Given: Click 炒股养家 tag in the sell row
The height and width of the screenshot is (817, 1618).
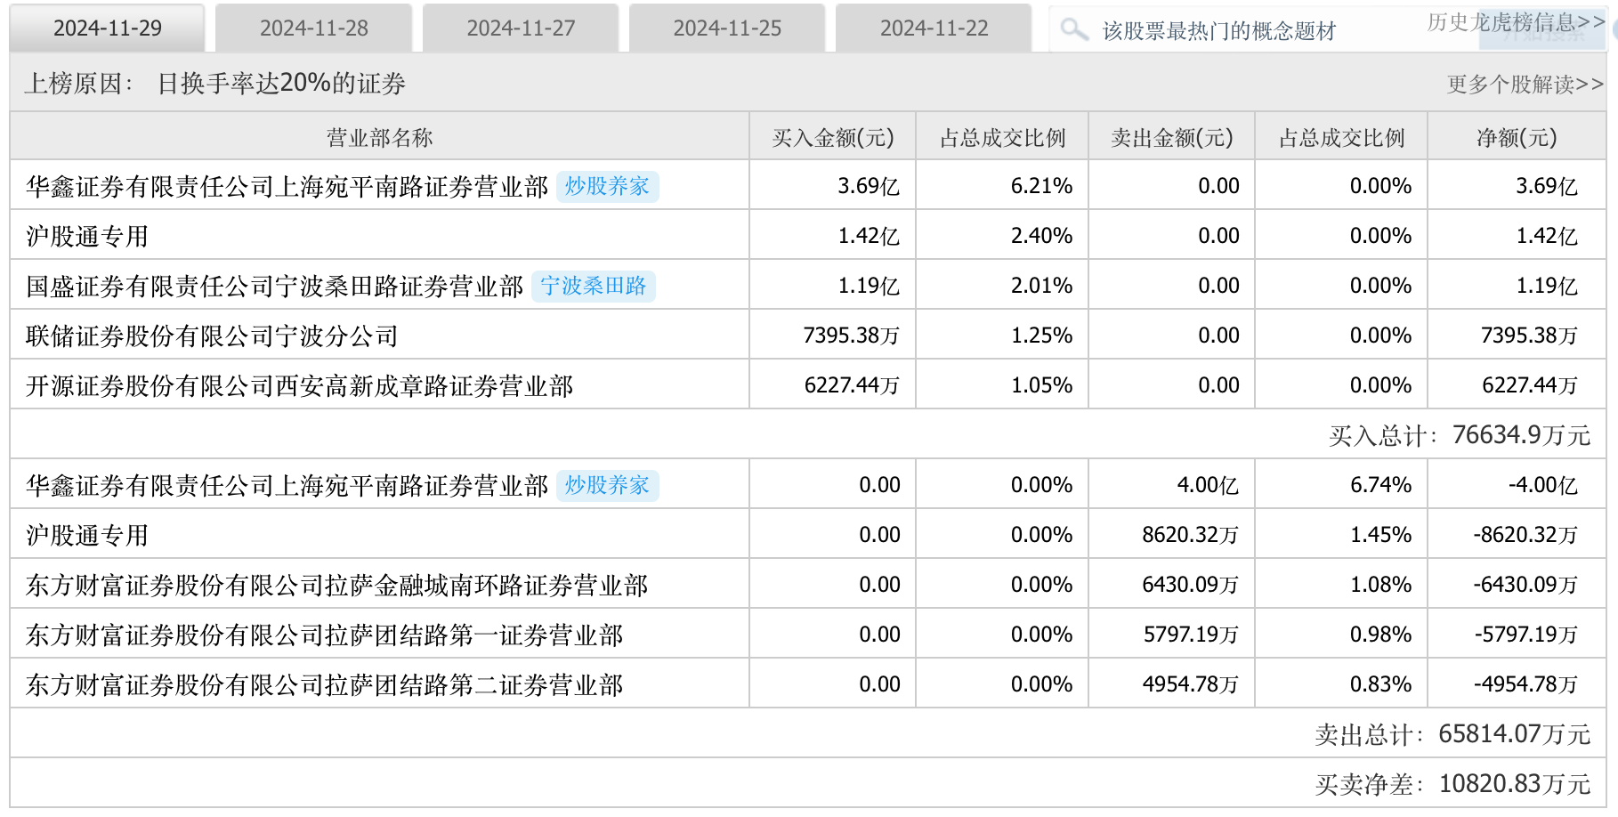Looking at the screenshot, I should tap(607, 485).
